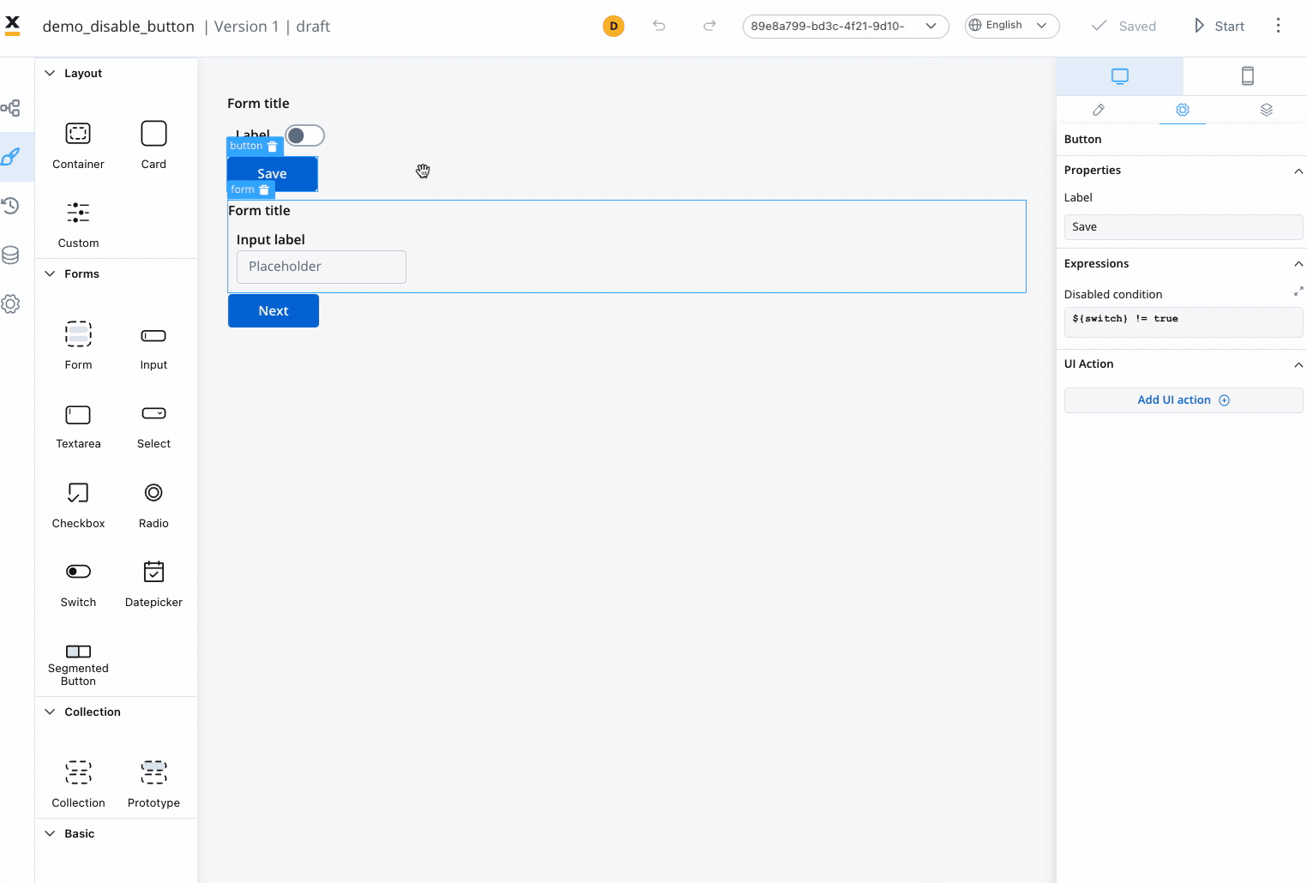Collapse the Layout section
This screenshot has height=883, width=1307.
coord(50,73)
